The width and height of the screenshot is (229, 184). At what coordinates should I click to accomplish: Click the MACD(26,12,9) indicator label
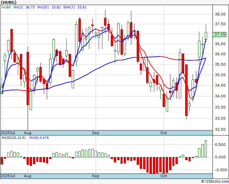[x=13, y=138]
